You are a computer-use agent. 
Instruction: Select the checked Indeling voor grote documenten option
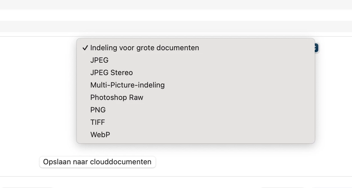[x=144, y=48]
